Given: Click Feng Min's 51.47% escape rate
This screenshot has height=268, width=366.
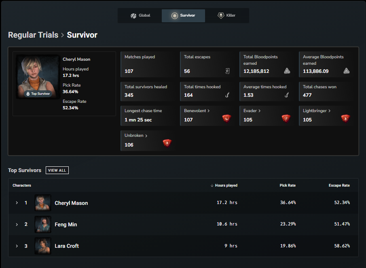Looking at the screenshot, I should click(342, 224).
